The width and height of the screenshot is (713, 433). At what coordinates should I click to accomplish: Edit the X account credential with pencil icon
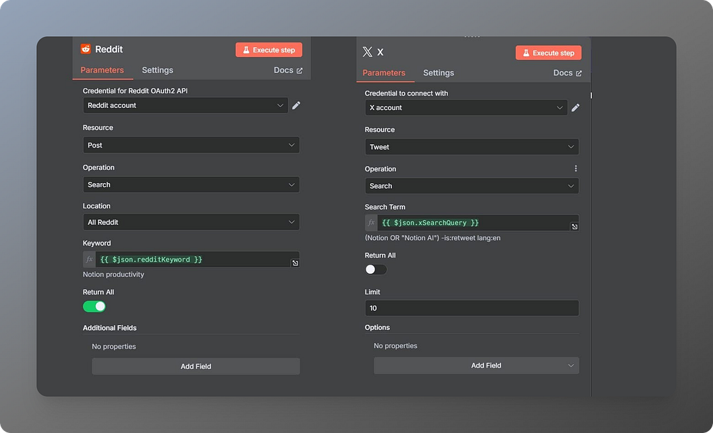coord(575,108)
